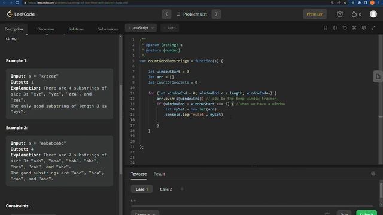Open editor settings gear icon
Screen dimensions: 383x215
(x=364, y=28)
